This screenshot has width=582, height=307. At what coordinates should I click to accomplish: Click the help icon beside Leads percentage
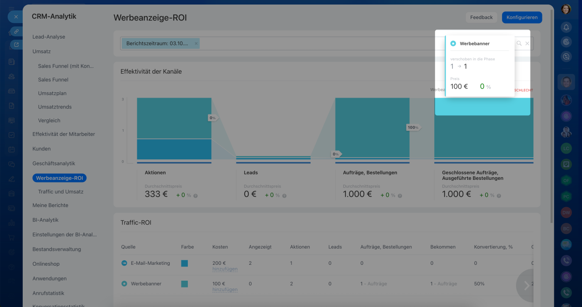tap(284, 196)
